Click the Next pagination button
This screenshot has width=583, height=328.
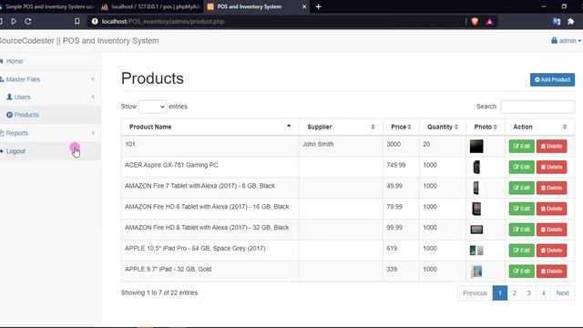[563, 293]
